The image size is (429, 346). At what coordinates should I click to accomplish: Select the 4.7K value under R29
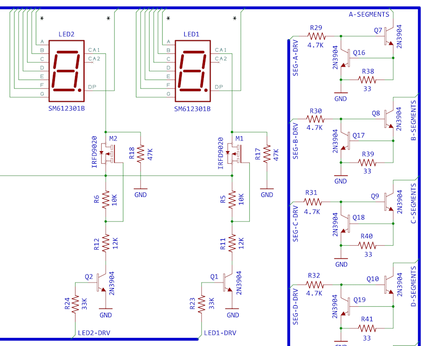click(315, 45)
